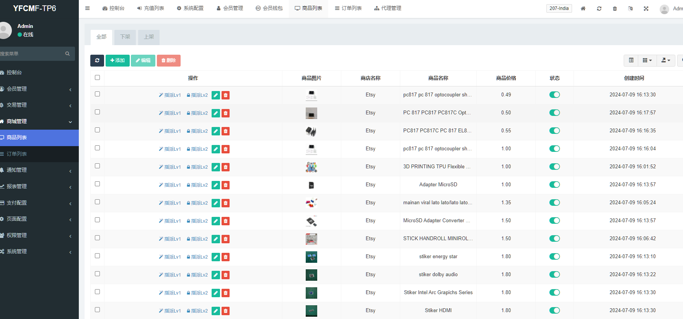
Task: Enter fullscreen with the expand icon
Action: pos(646,8)
